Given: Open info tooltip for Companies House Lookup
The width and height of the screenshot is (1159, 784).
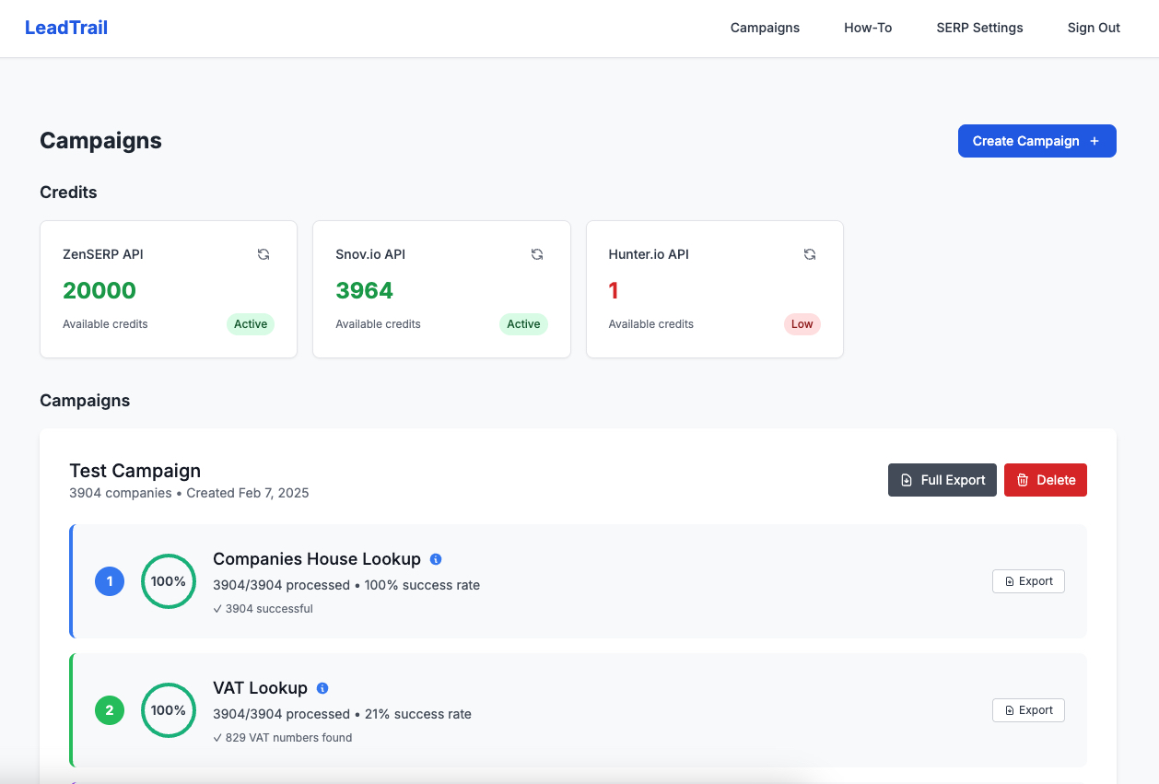Looking at the screenshot, I should 436,559.
